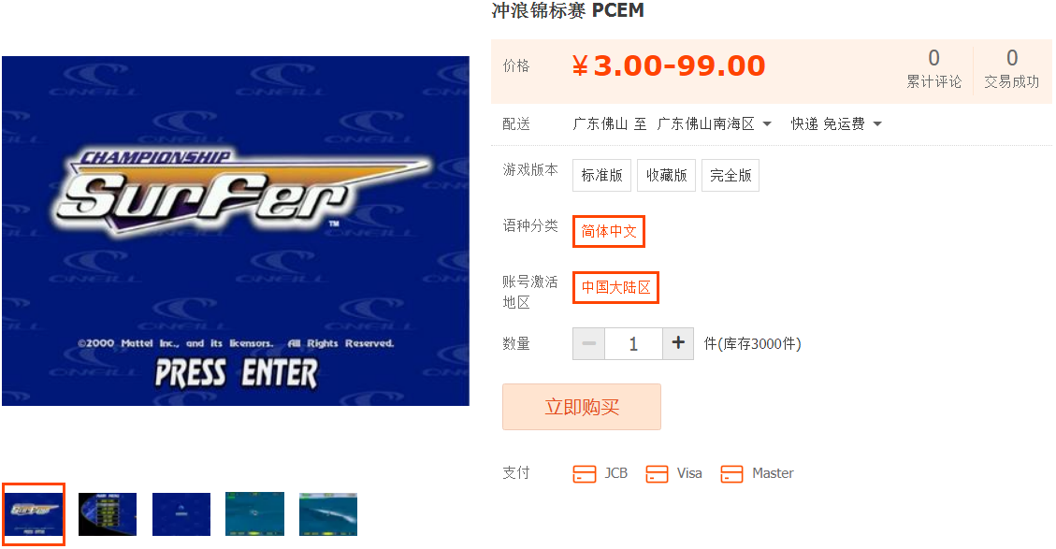Click the JCB payment card icon
Image resolution: width=1056 pixels, height=549 pixels.
click(584, 473)
